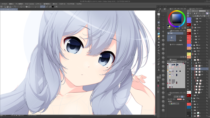
Task: Hide the body folder layer
Action: click(188, 48)
